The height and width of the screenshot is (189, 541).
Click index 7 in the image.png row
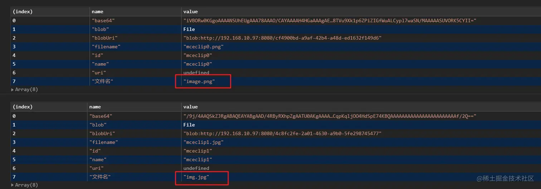coord(14,82)
